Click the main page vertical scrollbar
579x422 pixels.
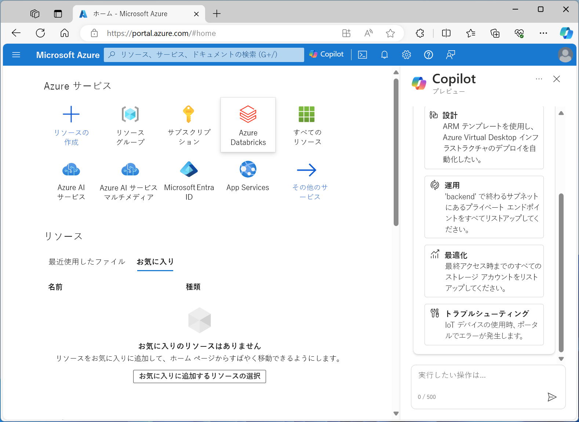point(396,152)
